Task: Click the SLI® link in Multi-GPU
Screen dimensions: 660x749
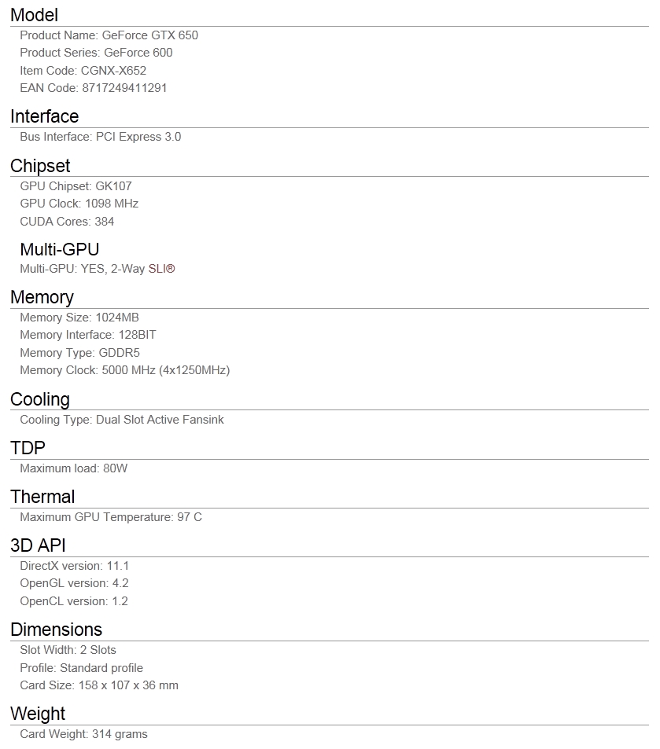Action: [161, 269]
